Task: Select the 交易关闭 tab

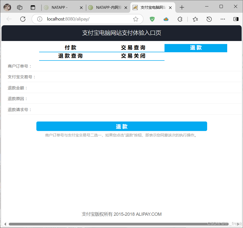Action: pos(133,56)
